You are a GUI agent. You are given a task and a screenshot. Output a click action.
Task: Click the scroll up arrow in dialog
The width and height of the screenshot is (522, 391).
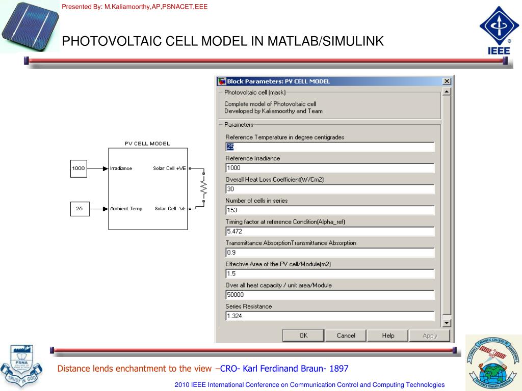tap(447, 92)
